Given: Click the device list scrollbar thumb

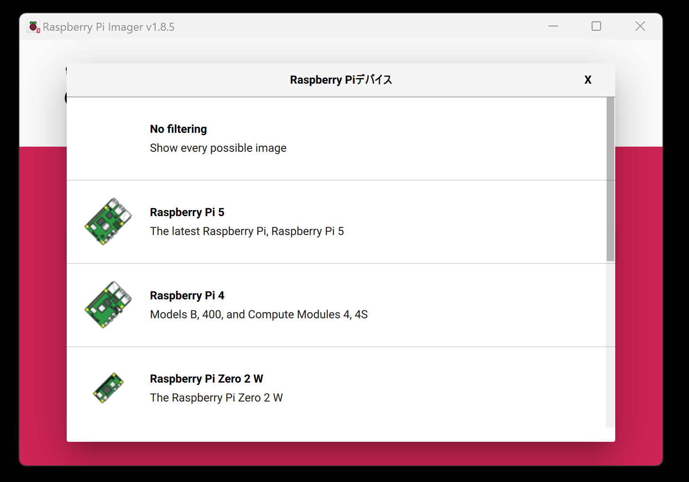Looking at the screenshot, I should 610,179.
